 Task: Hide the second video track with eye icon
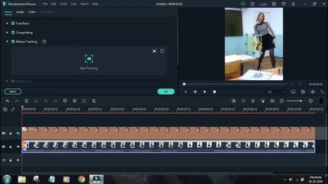(18, 147)
